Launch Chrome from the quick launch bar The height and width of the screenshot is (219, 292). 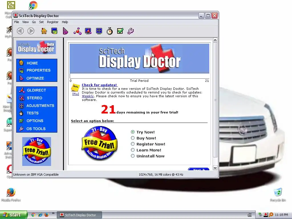(33, 215)
